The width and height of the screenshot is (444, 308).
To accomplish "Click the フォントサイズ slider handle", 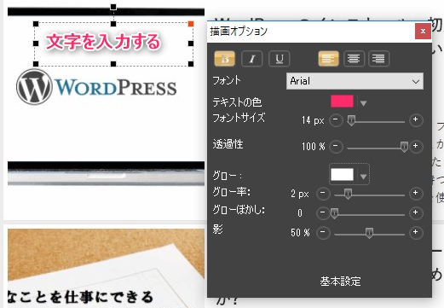I will click(x=351, y=120).
